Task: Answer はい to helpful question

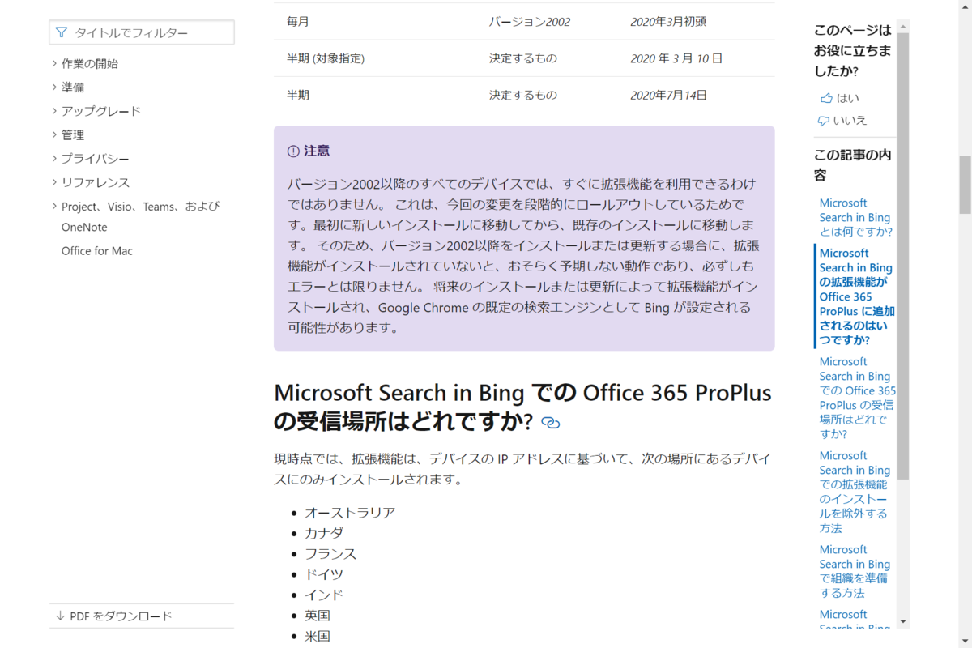Action: tap(839, 98)
